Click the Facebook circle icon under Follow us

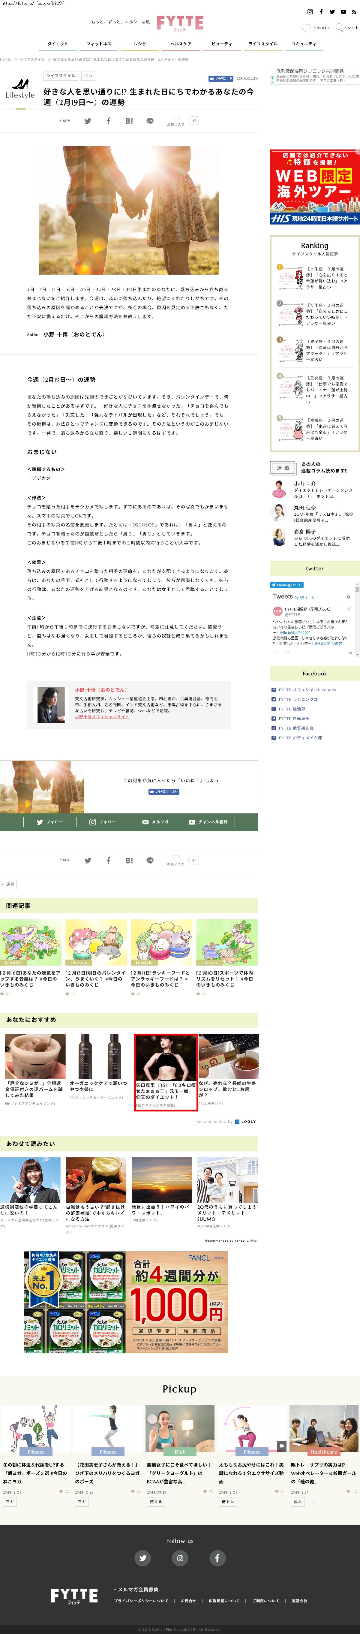click(217, 1557)
